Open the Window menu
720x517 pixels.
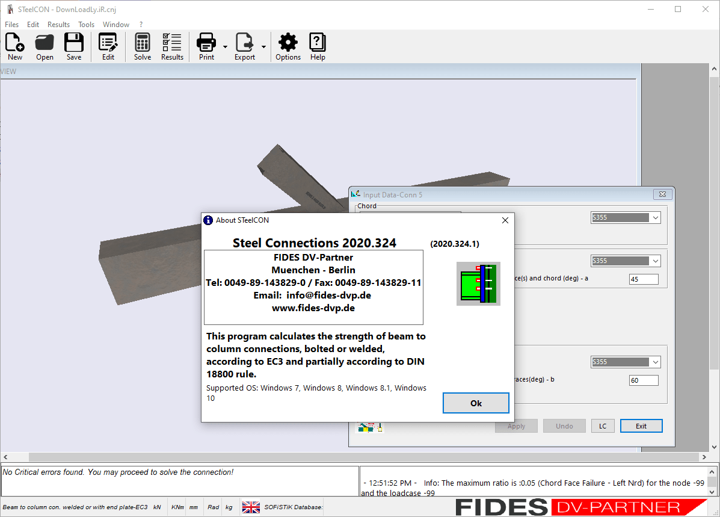coord(115,24)
